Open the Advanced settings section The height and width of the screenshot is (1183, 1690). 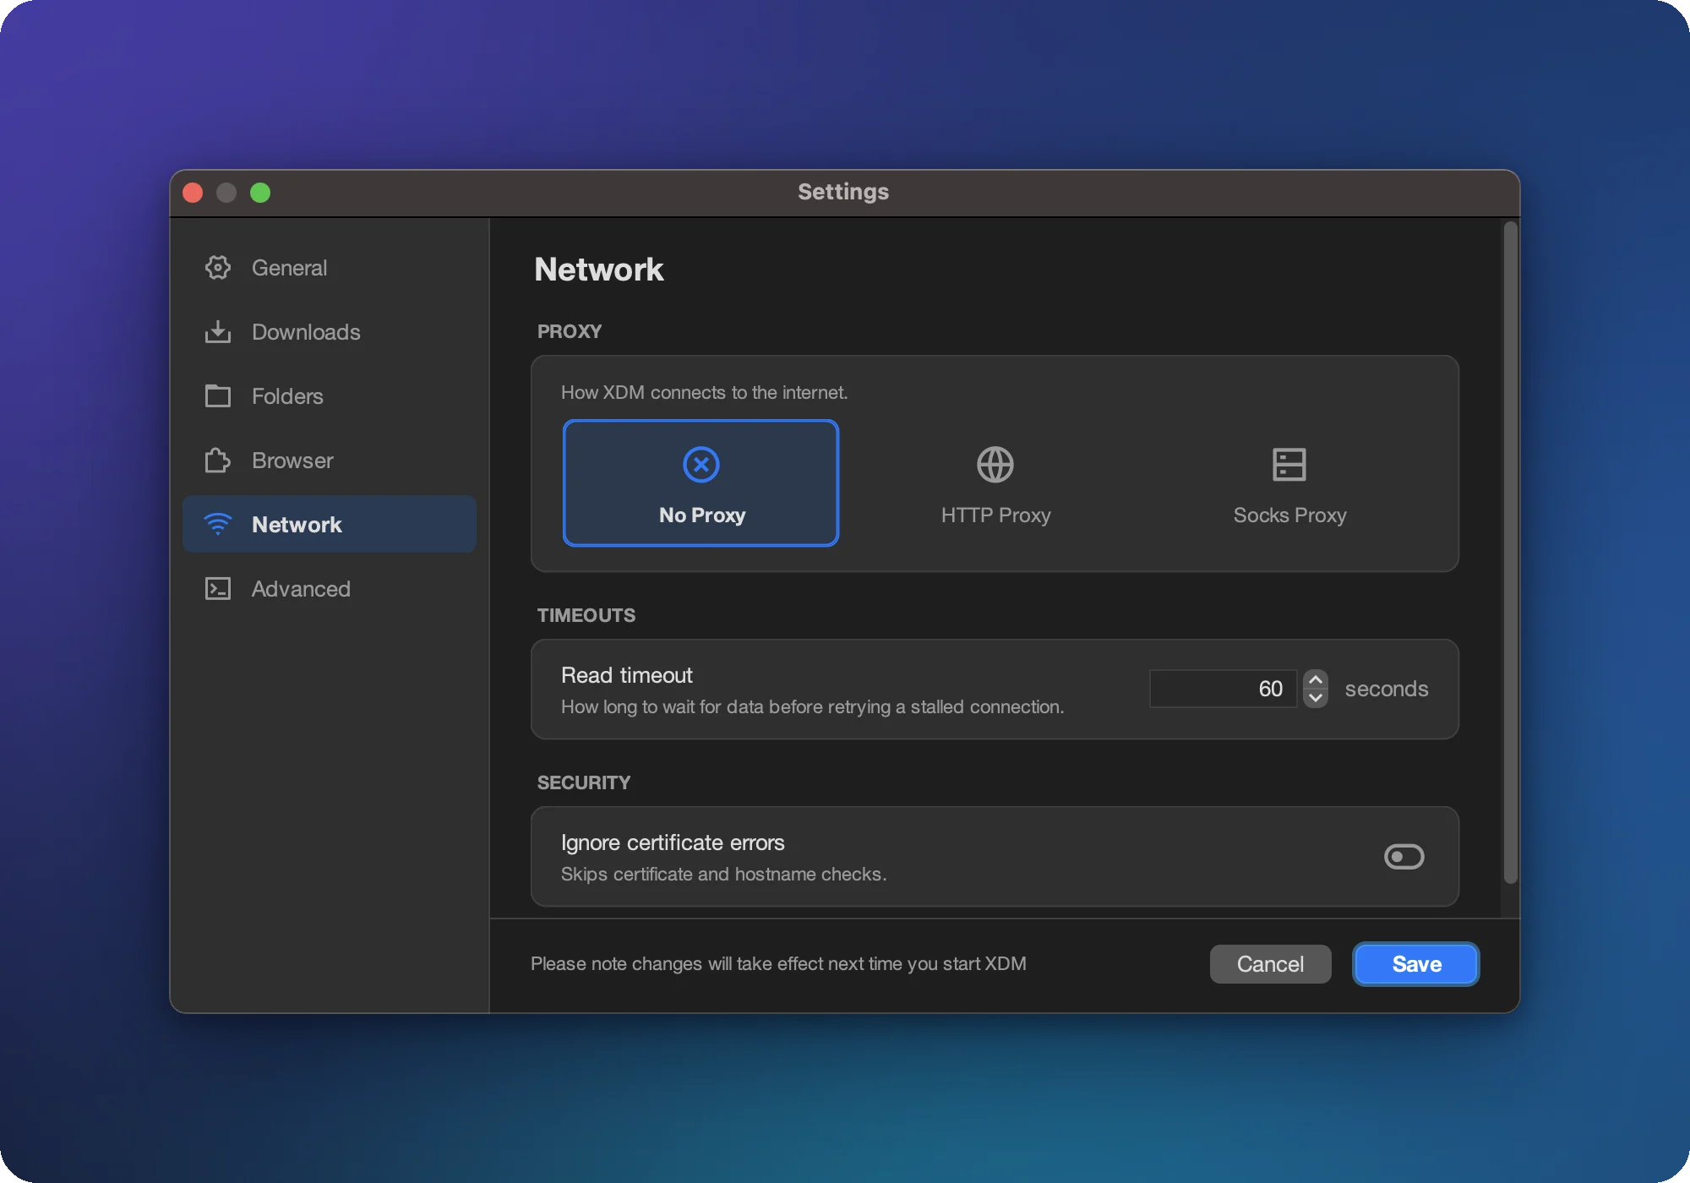[330, 589]
